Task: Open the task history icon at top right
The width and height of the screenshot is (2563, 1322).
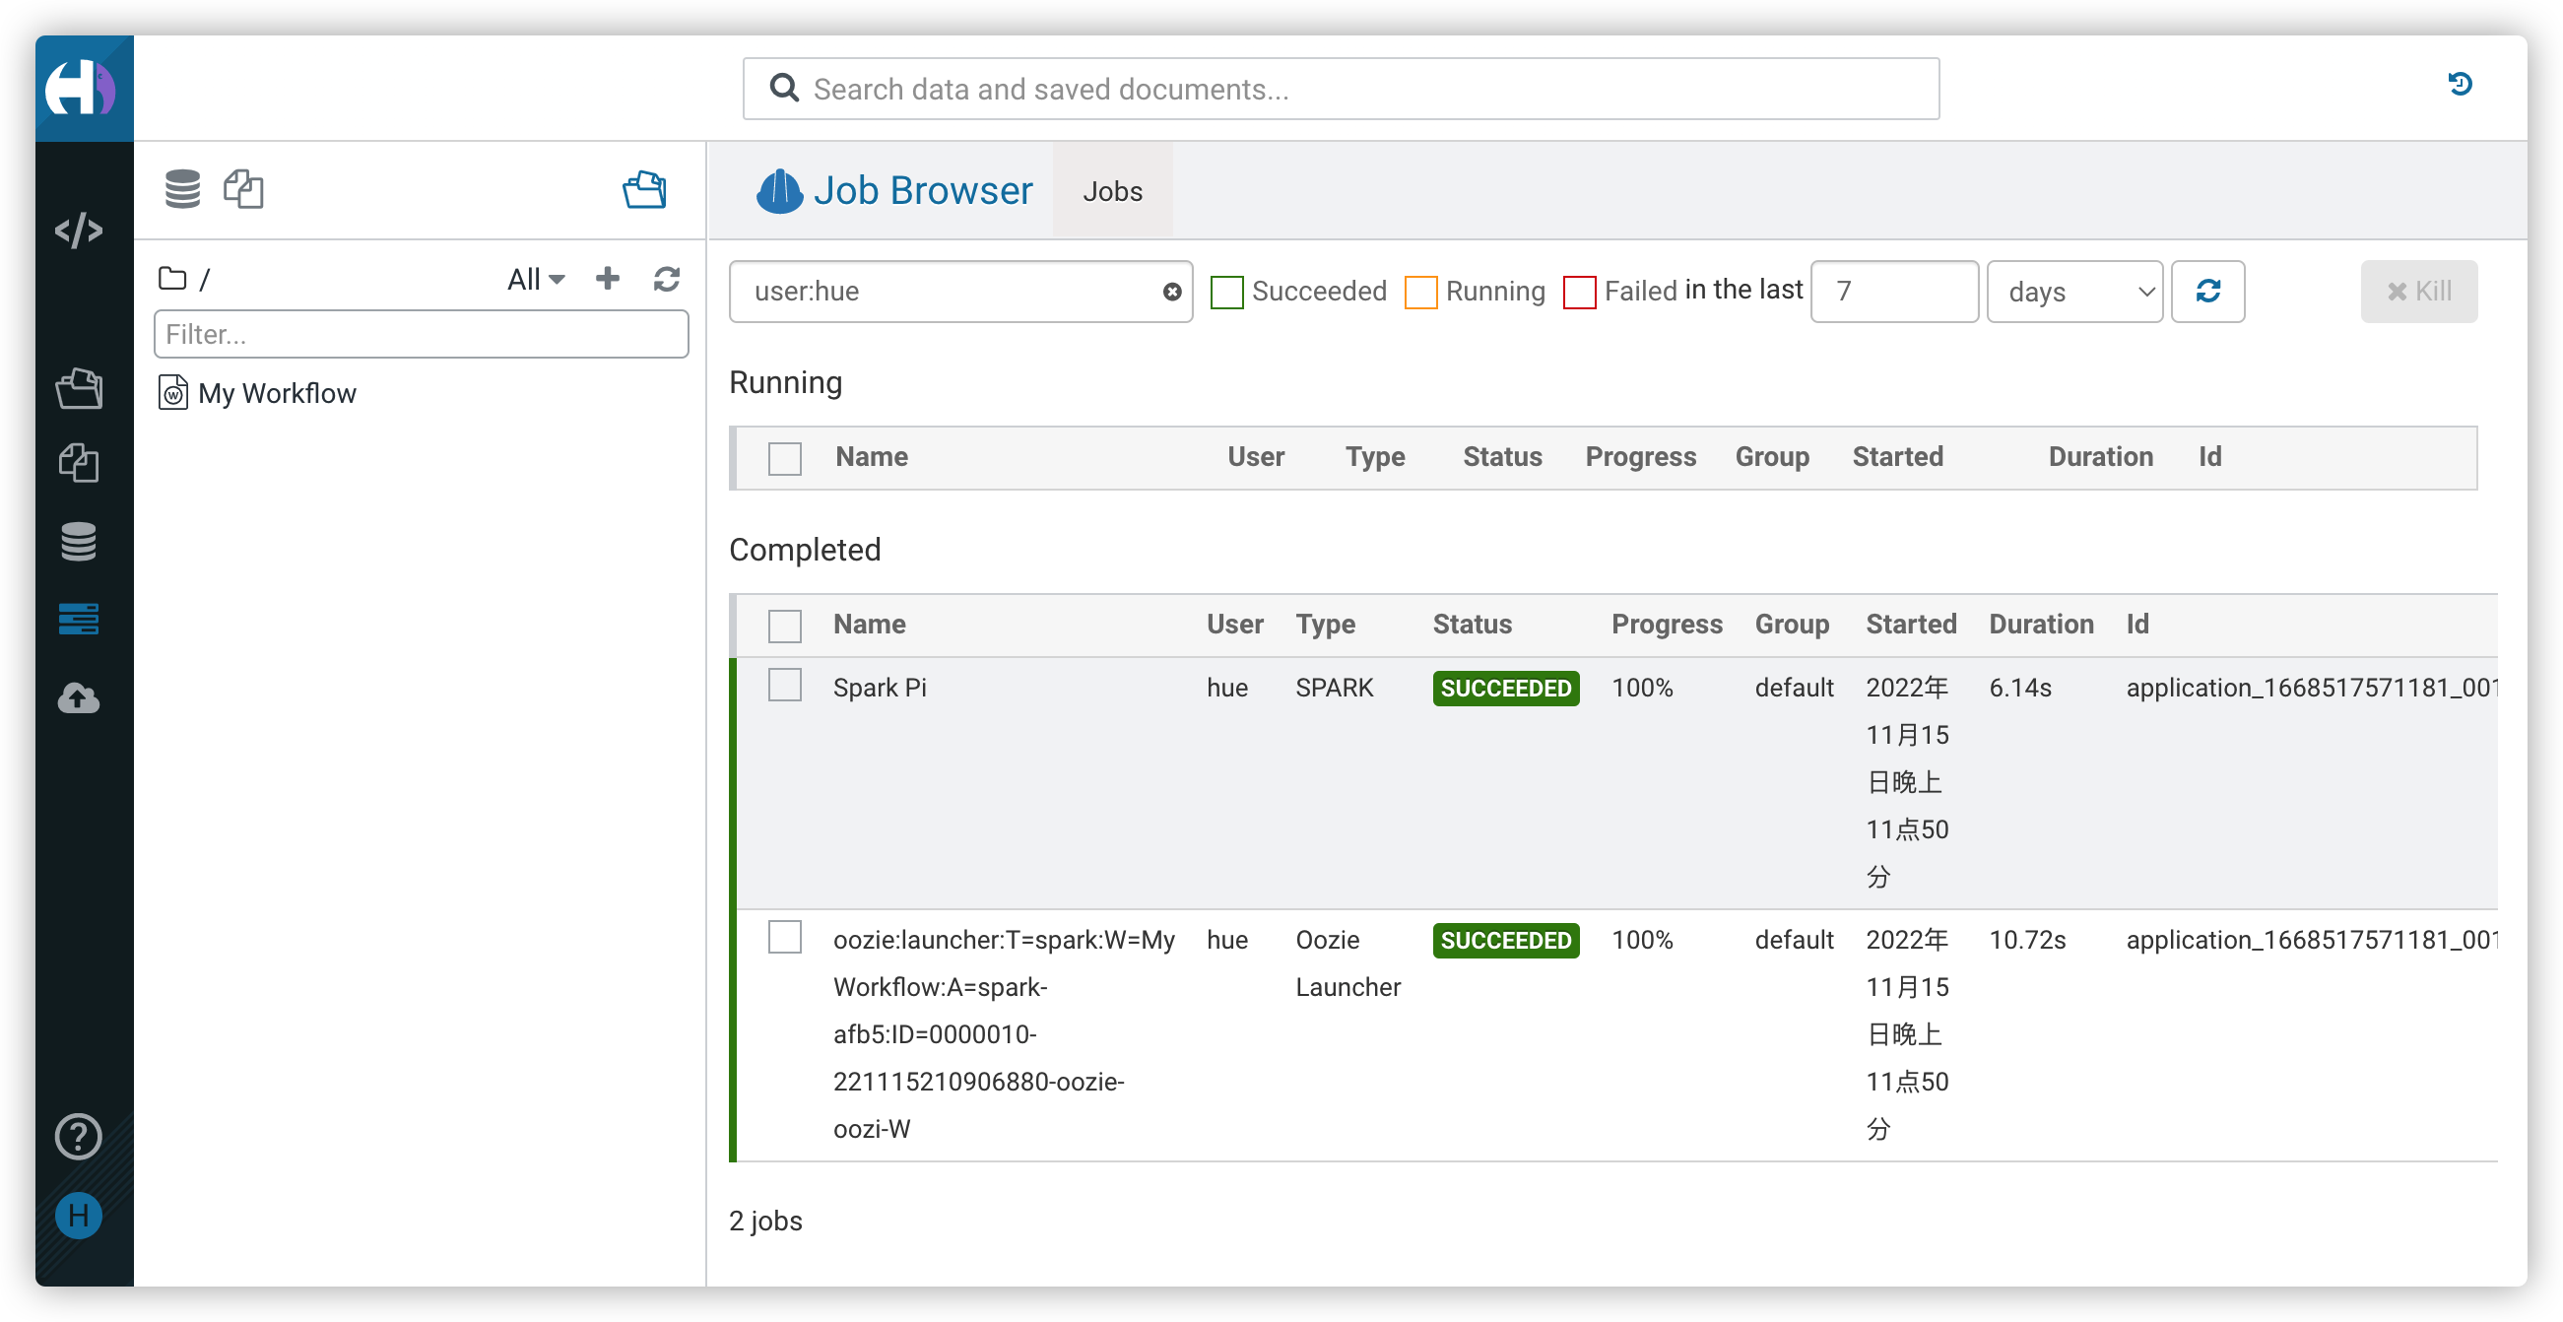Action: tap(2460, 85)
